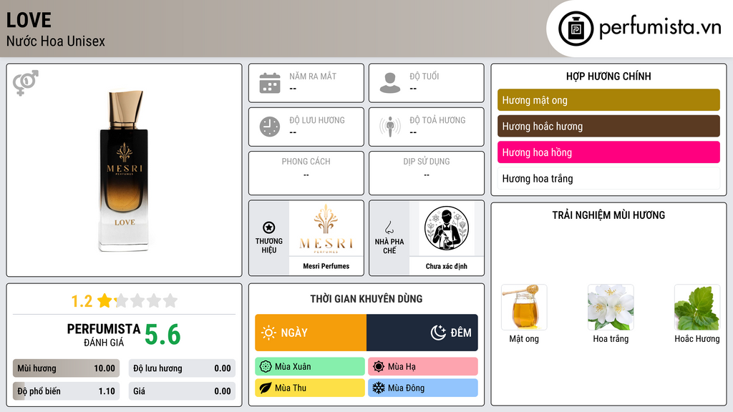Click the PHONG CÁCH info card
The height and width of the screenshot is (412, 733).
pyautogui.click(x=306, y=173)
